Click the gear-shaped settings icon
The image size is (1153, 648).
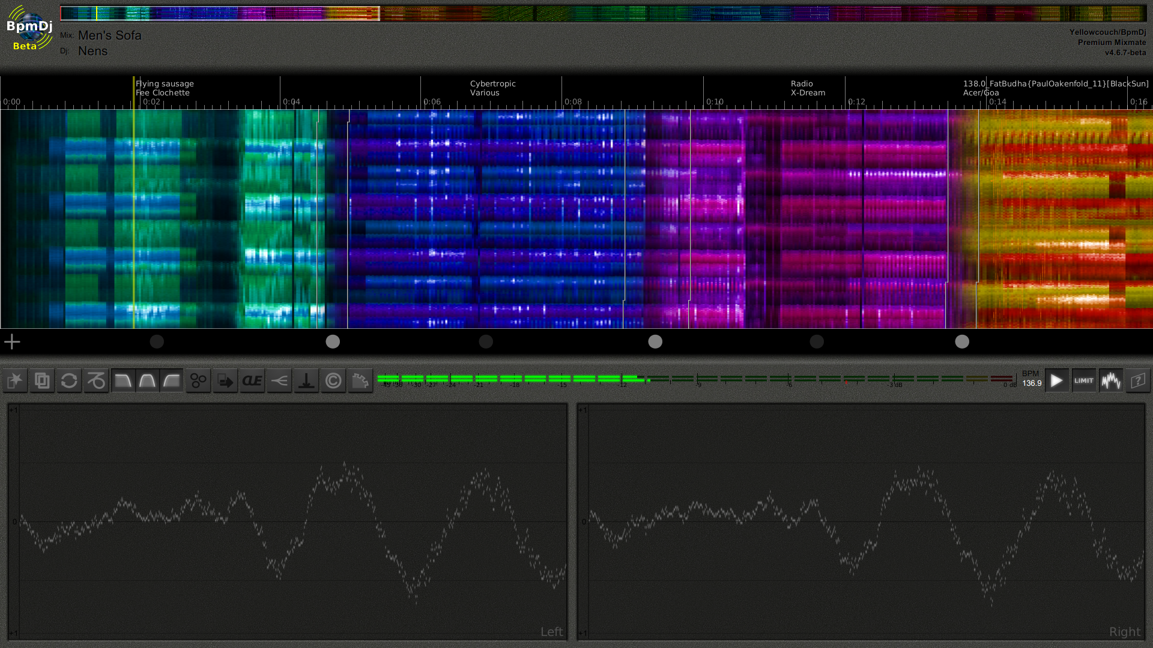click(x=360, y=380)
